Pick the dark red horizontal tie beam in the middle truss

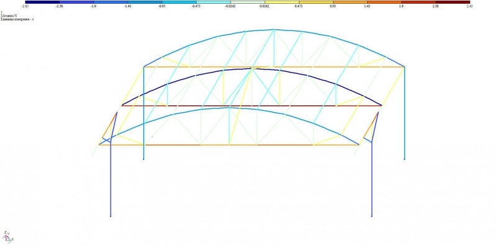[x=252, y=105]
